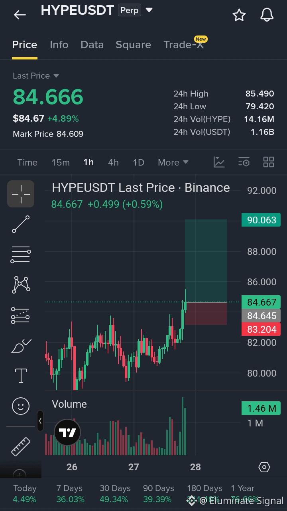Open the Square tab
The image size is (287, 511).
pyautogui.click(x=133, y=45)
